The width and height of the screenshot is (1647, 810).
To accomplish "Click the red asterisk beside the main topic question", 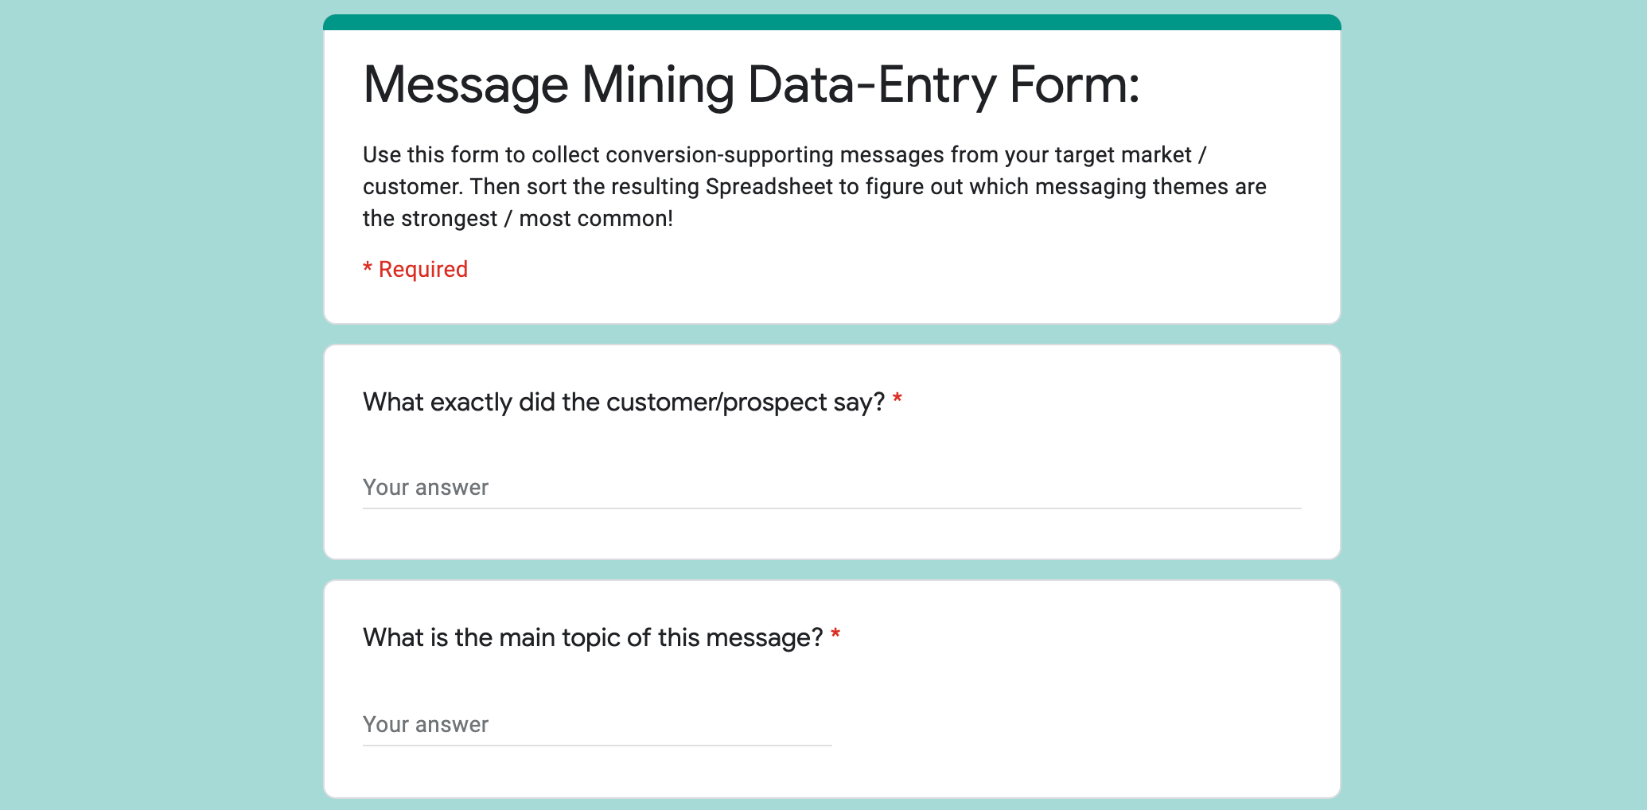I will pos(835,635).
